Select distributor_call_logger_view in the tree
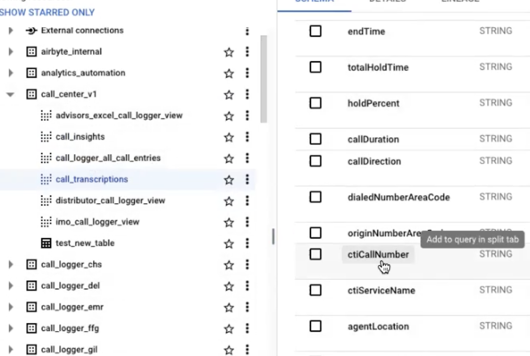 (110, 200)
